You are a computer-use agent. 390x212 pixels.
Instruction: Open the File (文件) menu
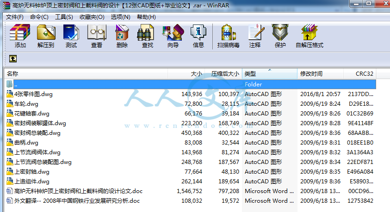point(15,17)
